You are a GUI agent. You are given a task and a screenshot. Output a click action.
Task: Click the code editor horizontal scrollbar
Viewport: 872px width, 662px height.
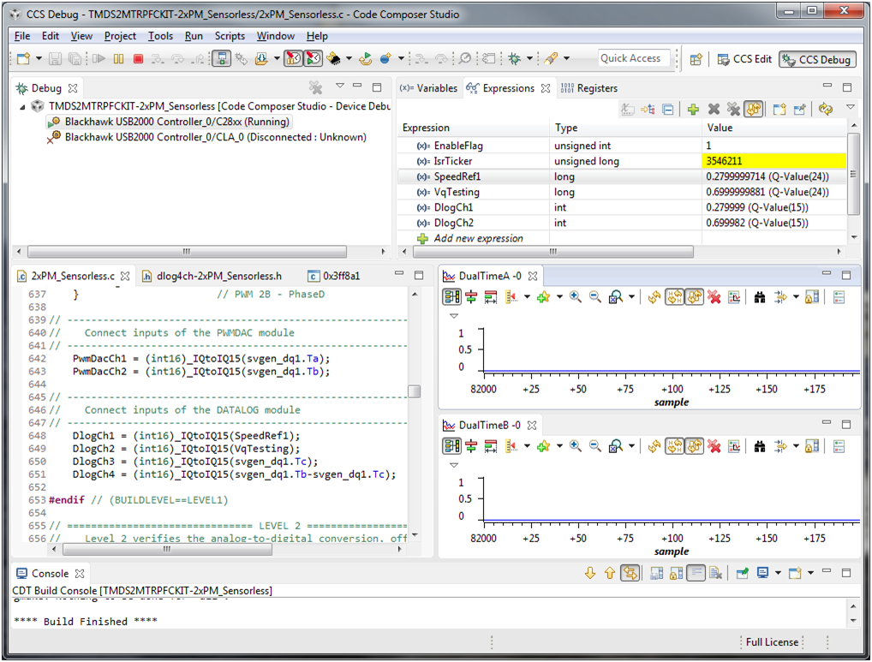tap(167, 549)
